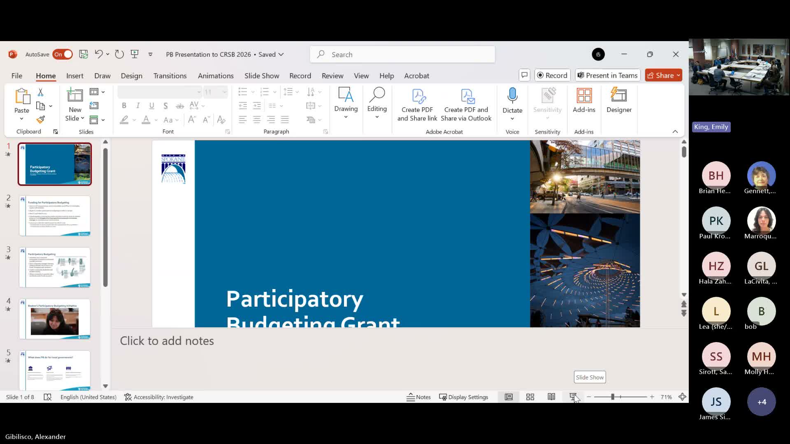Image resolution: width=790 pixels, height=444 pixels.
Task: Toggle the Notes pane
Action: pyautogui.click(x=418, y=397)
